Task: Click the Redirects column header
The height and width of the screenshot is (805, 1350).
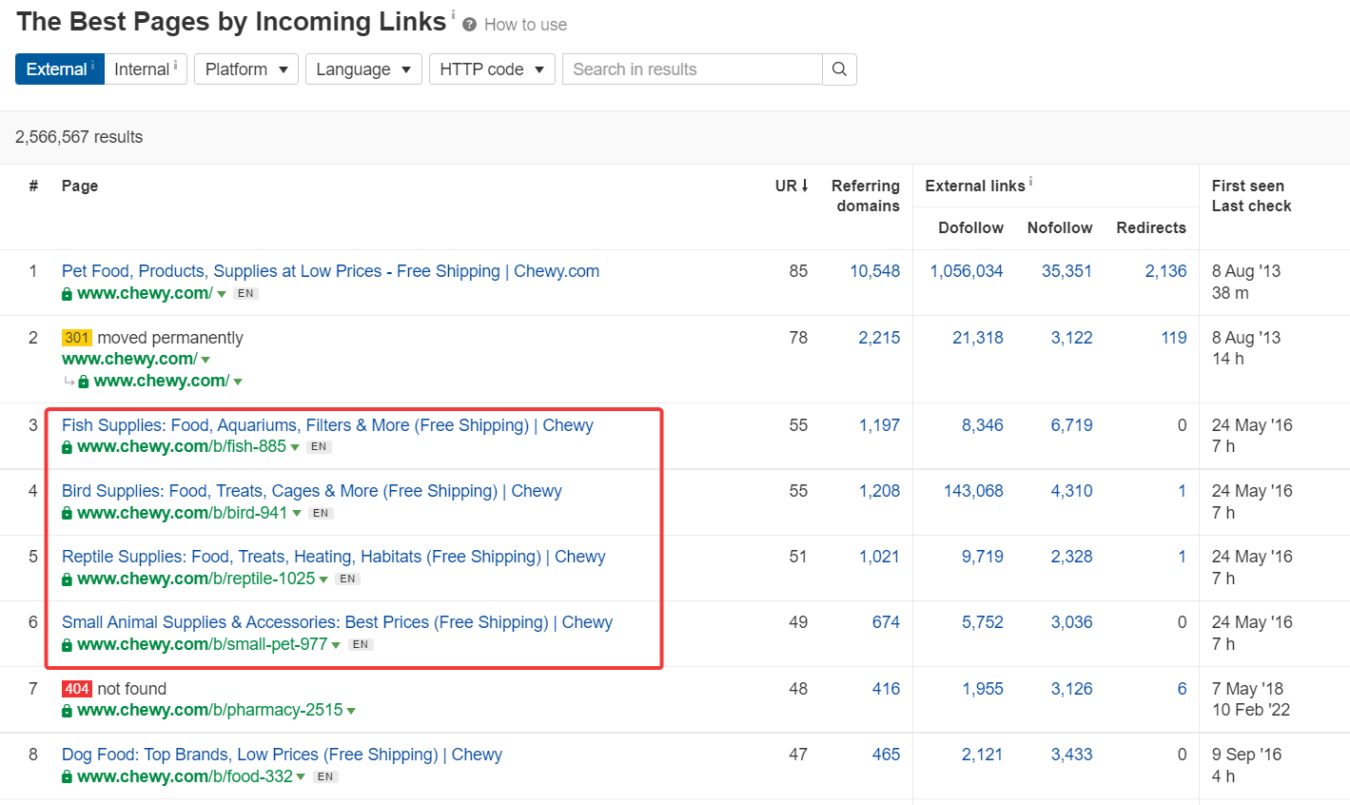Action: point(1151,227)
